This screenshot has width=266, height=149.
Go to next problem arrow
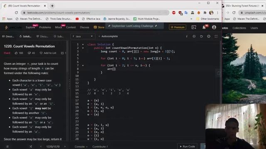click(x=65, y=147)
